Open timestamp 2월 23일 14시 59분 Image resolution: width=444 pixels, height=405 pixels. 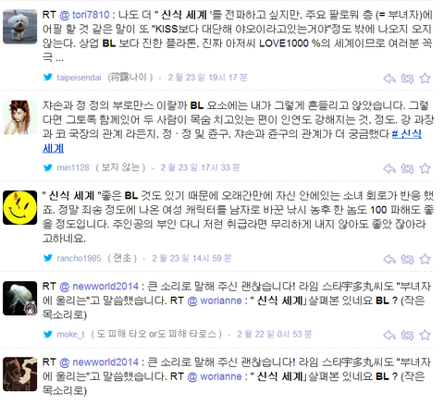click(x=191, y=258)
